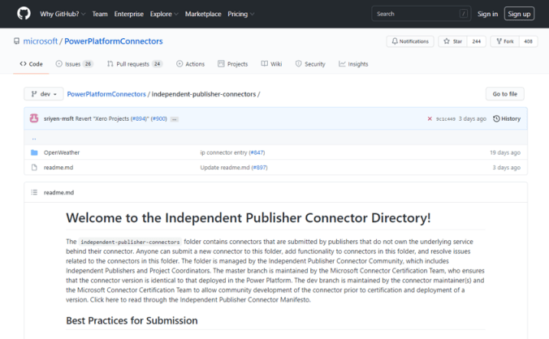Click the Go to file button
This screenshot has height=339, width=549.
pyautogui.click(x=504, y=94)
